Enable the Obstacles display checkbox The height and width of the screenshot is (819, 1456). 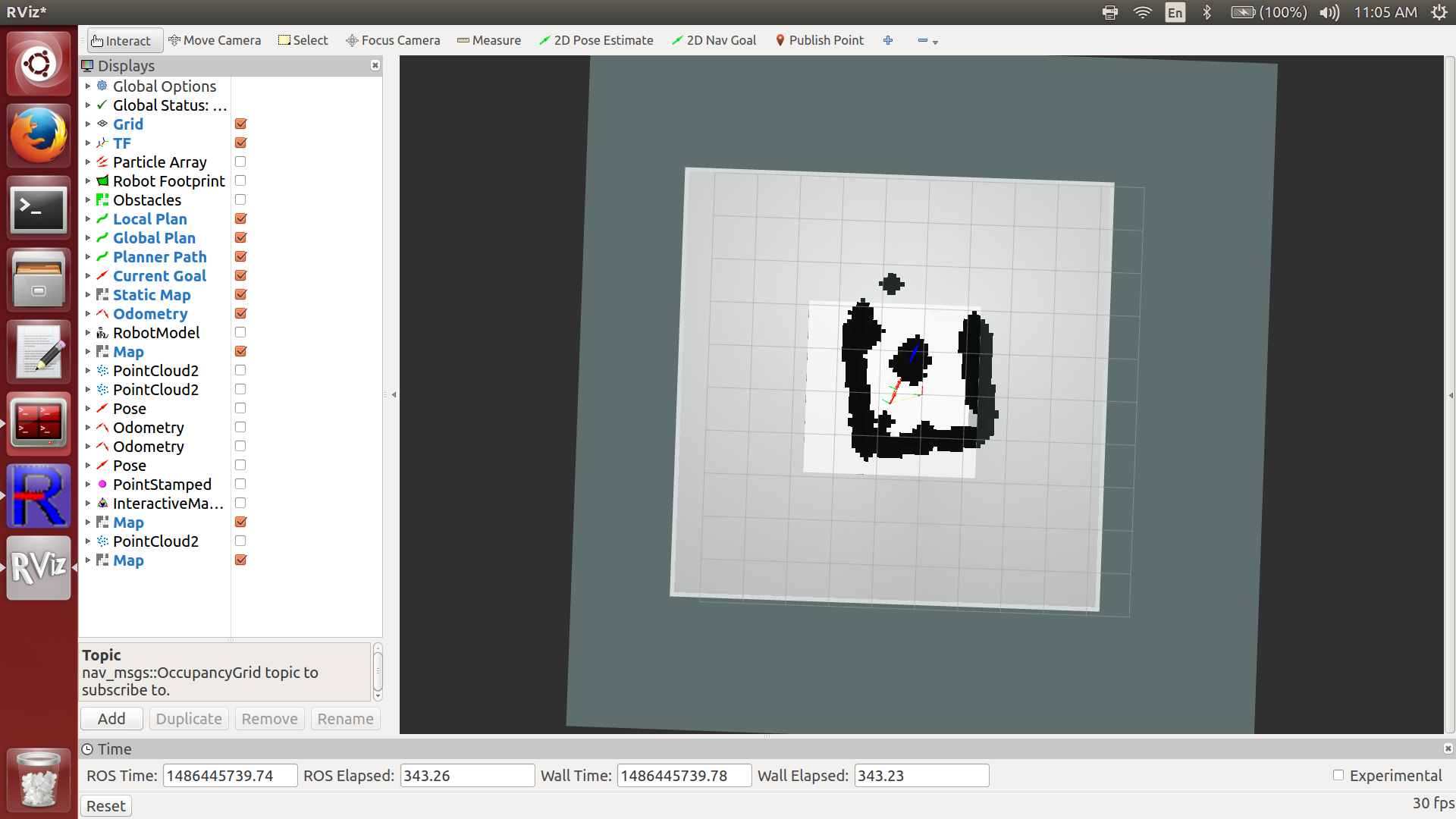(240, 200)
